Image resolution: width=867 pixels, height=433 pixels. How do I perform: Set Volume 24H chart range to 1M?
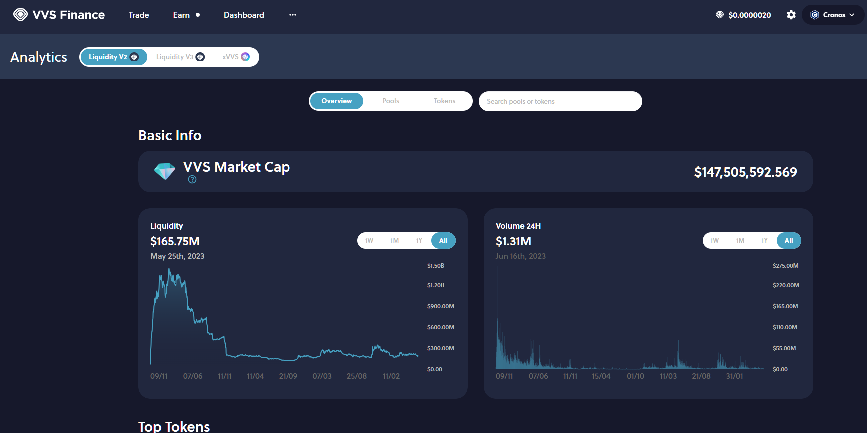click(740, 240)
